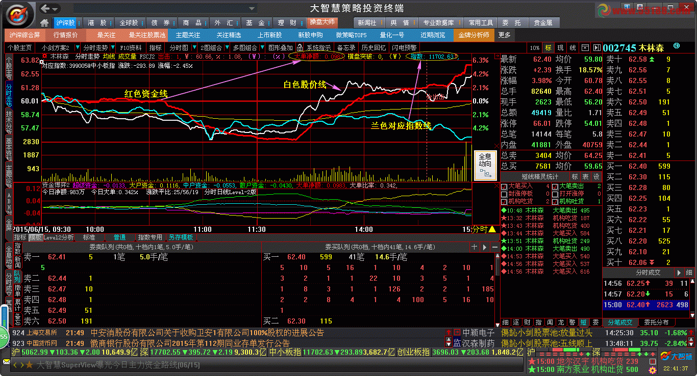Viewport: 697px width, 376px height.
Task: Open the 行情报价 tab
Action: pos(66,35)
